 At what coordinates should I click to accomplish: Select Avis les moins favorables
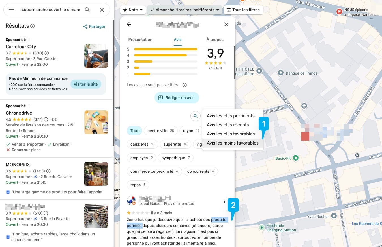(x=233, y=143)
